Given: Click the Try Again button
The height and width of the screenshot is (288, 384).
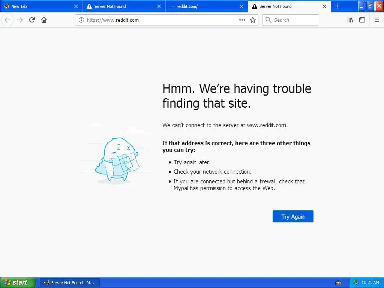Looking at the screenshot, I should click(293, 216).
